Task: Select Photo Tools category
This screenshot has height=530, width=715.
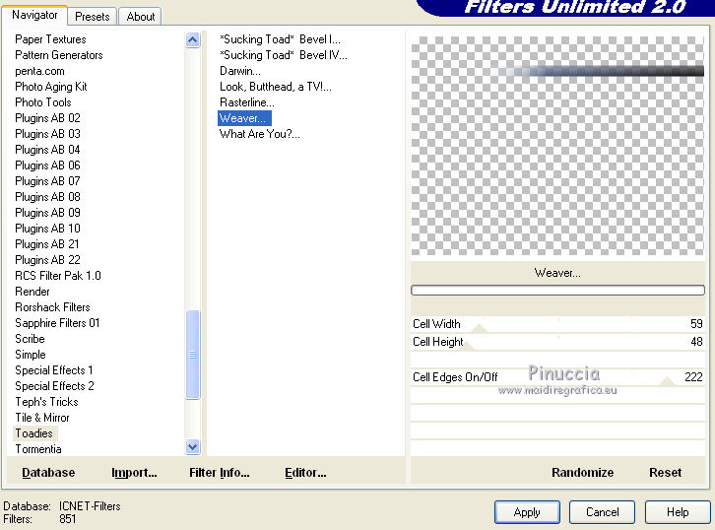Action: tap(43, 102)
